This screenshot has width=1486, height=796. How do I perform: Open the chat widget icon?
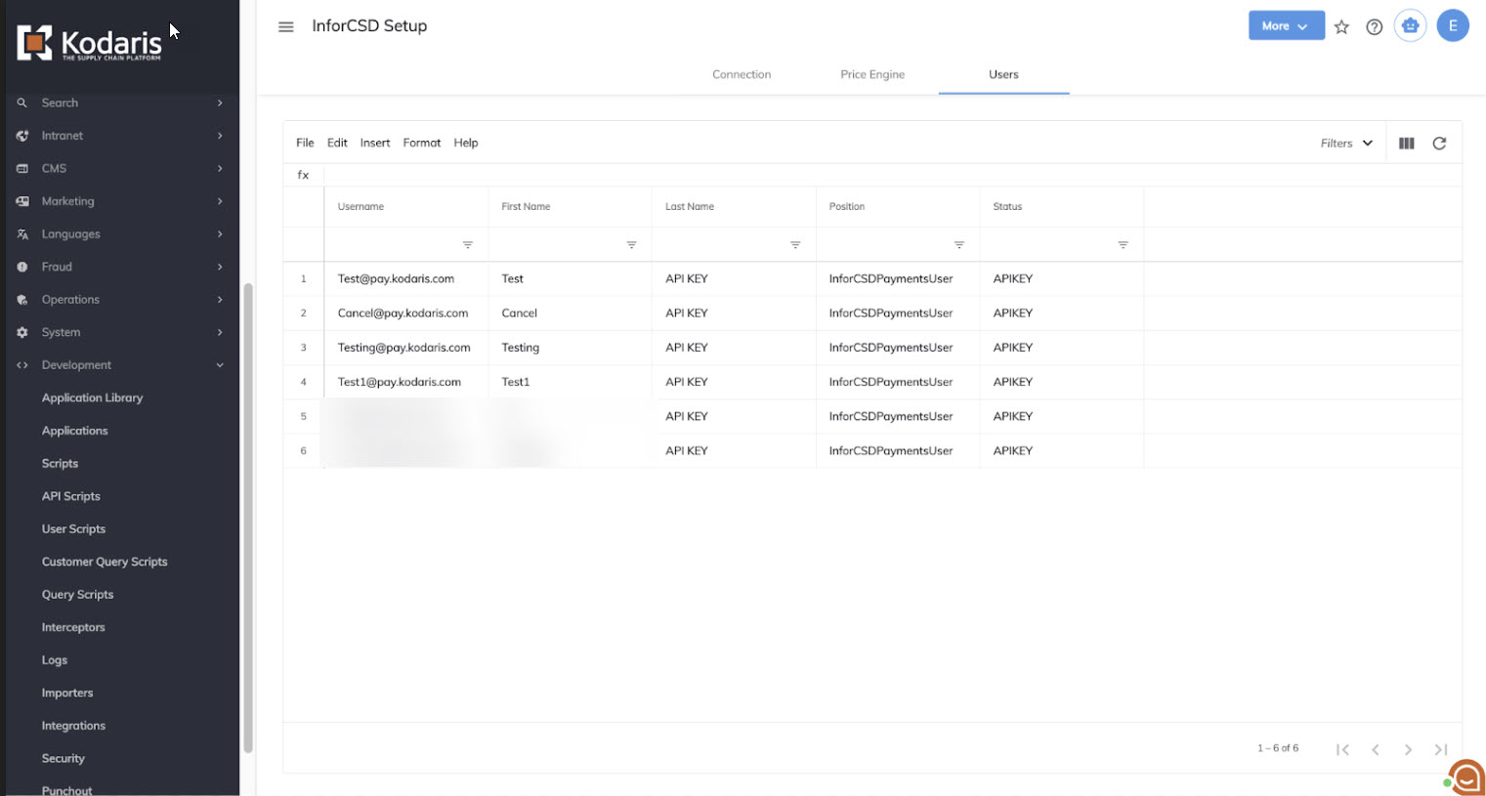pyautogui.click(x=1465, y=777)
